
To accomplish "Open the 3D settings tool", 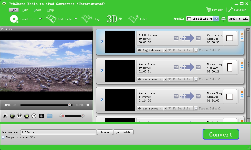I will pos(114,19).
